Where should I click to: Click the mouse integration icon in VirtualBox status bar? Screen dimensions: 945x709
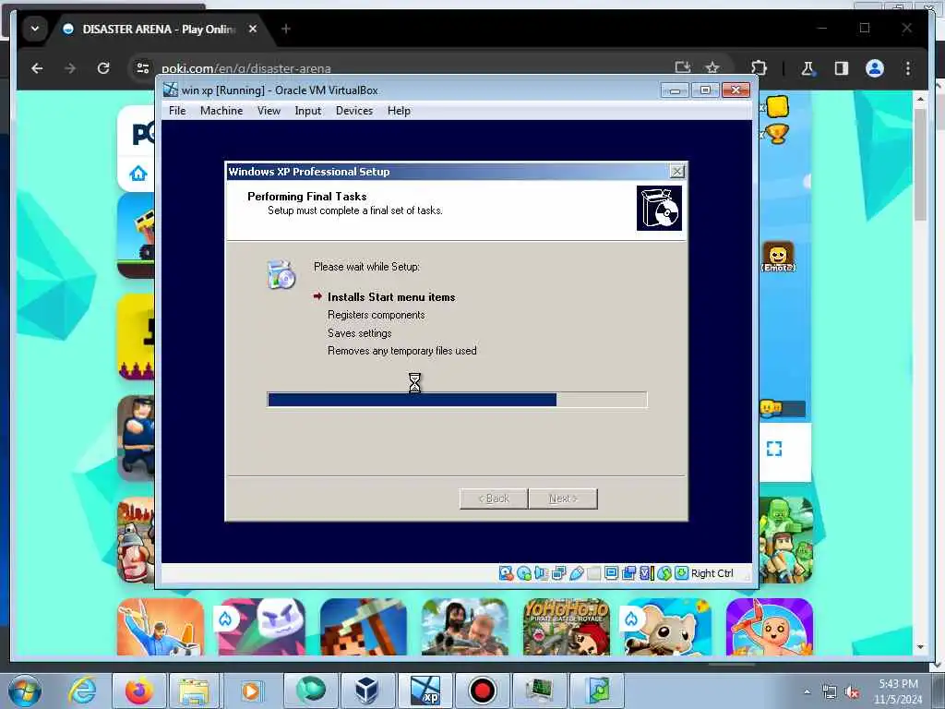pyautogui.click(x=664, y=573)
